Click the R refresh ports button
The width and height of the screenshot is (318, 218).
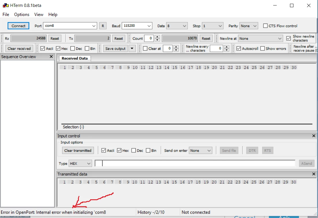pyautogui.click(x=103, y=26)
